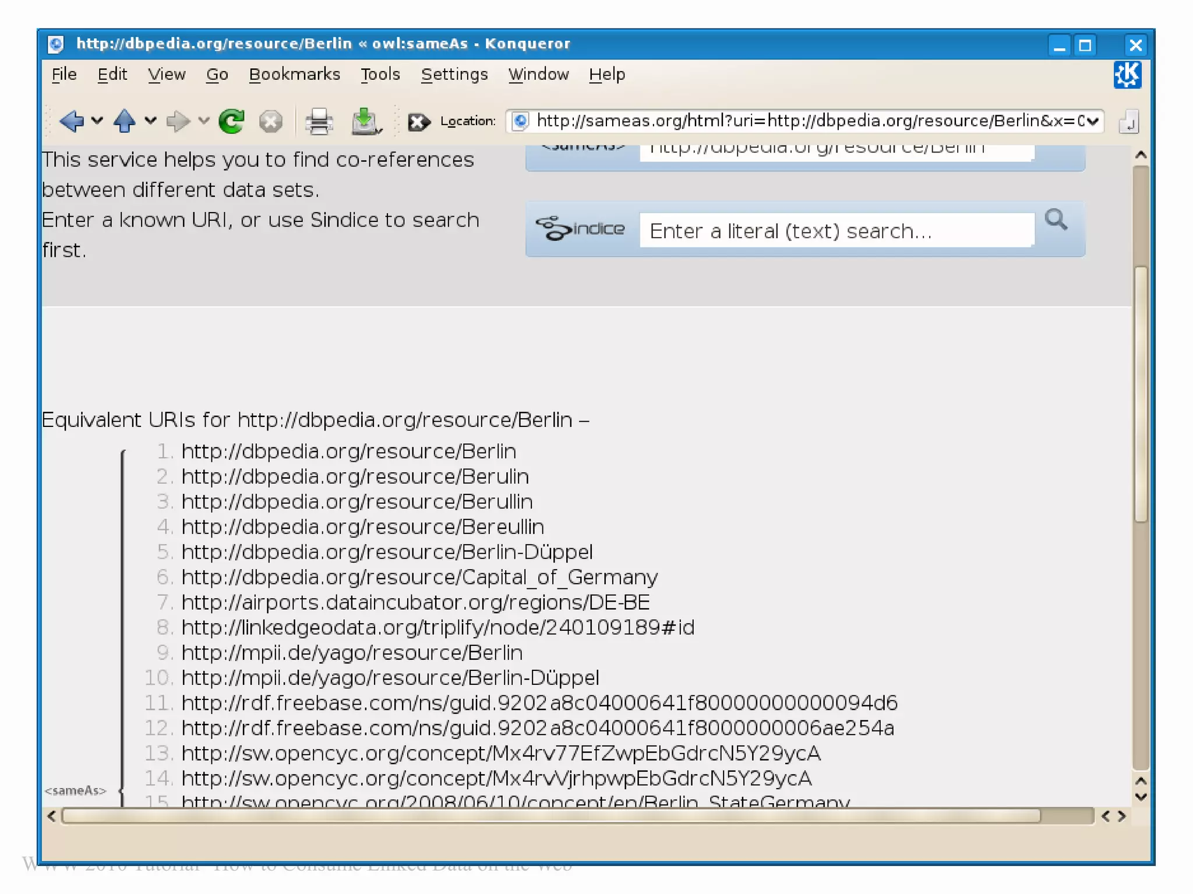
Task: Clear the location bar with the X icon
Action: [x=418, y=121]
